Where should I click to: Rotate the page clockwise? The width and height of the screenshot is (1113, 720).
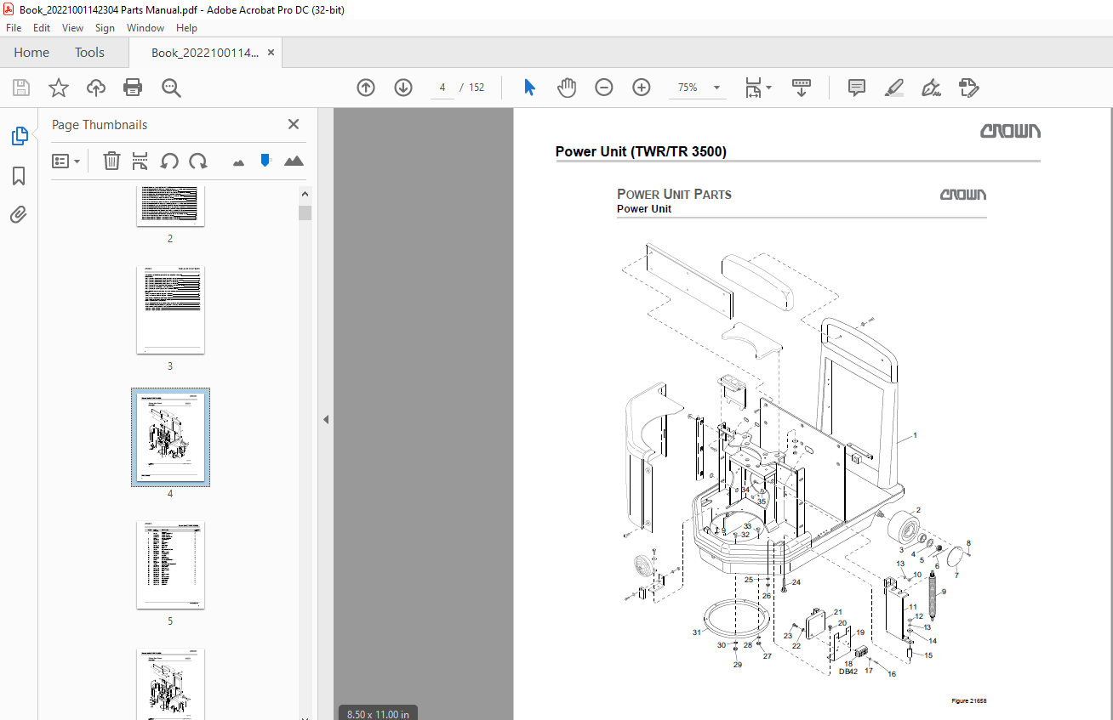click(x=198, y=161)
